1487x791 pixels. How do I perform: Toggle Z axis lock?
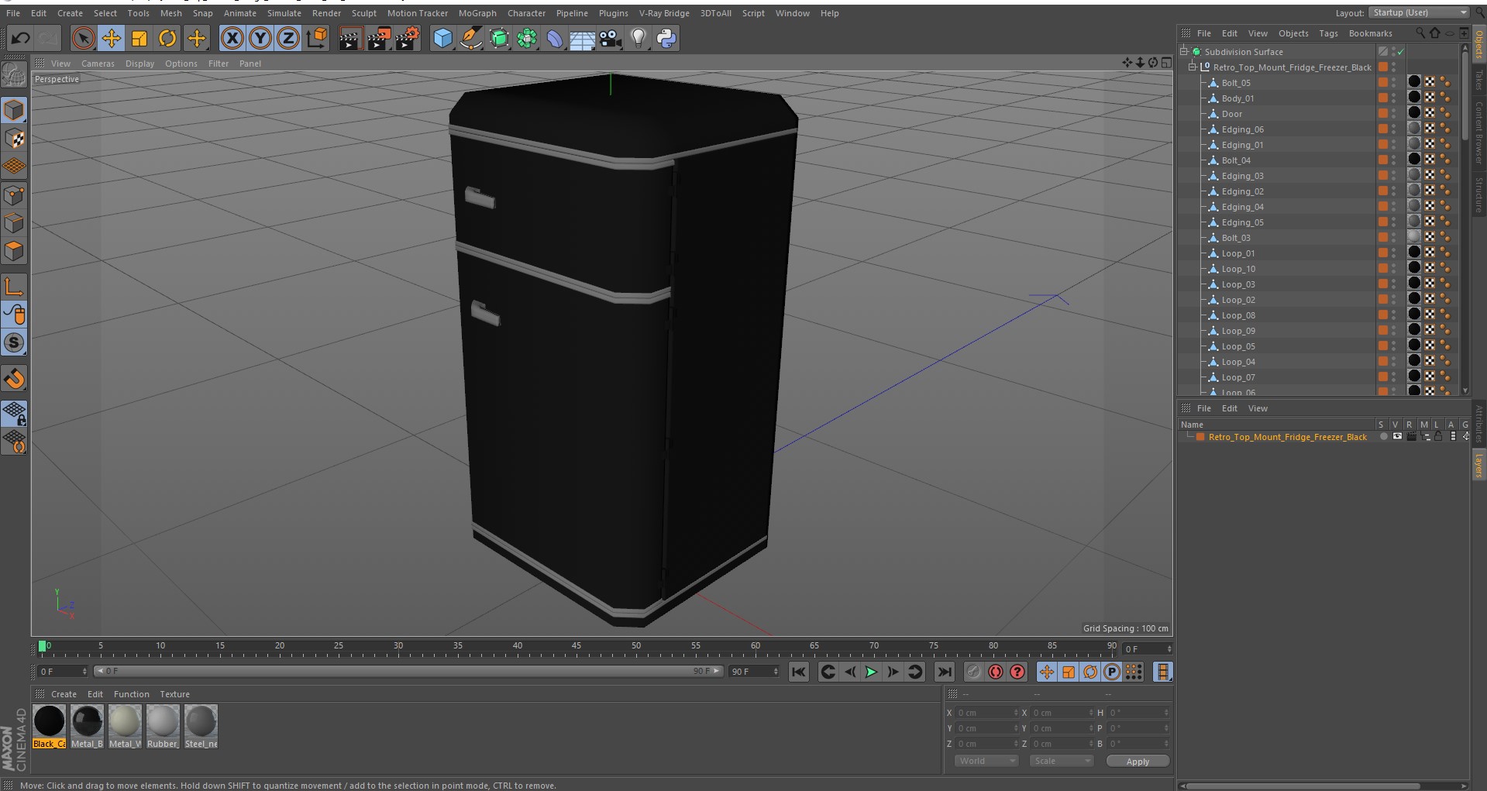click(288, 38)
